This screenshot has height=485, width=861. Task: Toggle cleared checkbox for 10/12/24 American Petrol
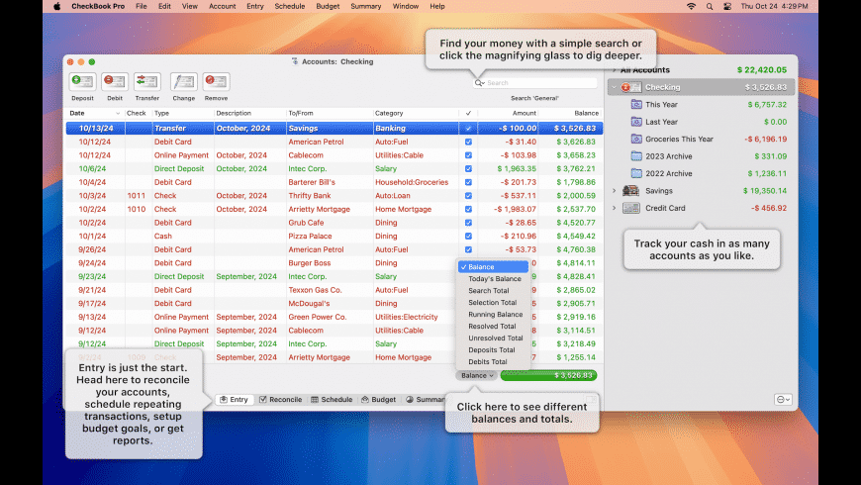(x=468, y=142)
